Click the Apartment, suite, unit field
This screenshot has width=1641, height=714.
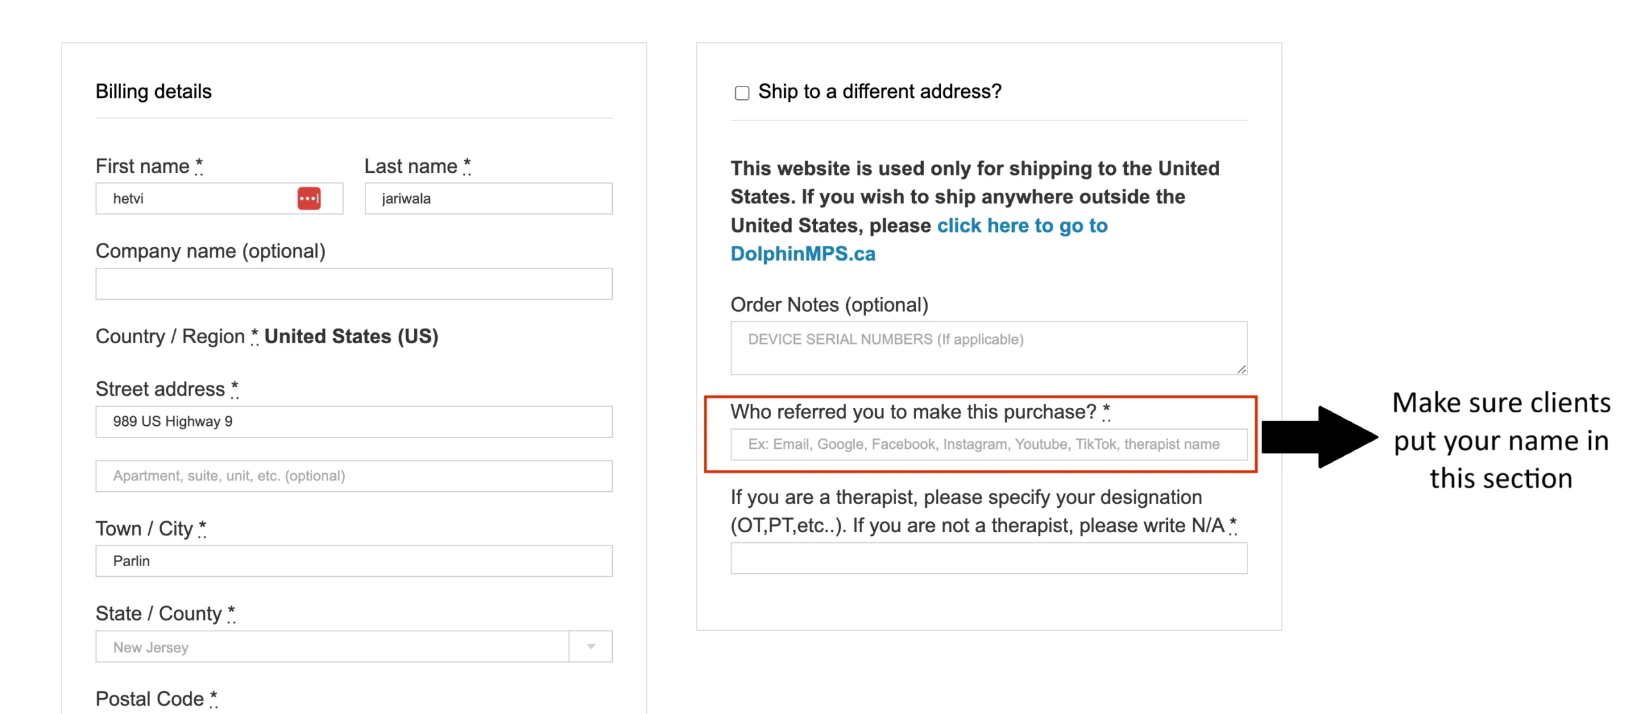[353, 476]
